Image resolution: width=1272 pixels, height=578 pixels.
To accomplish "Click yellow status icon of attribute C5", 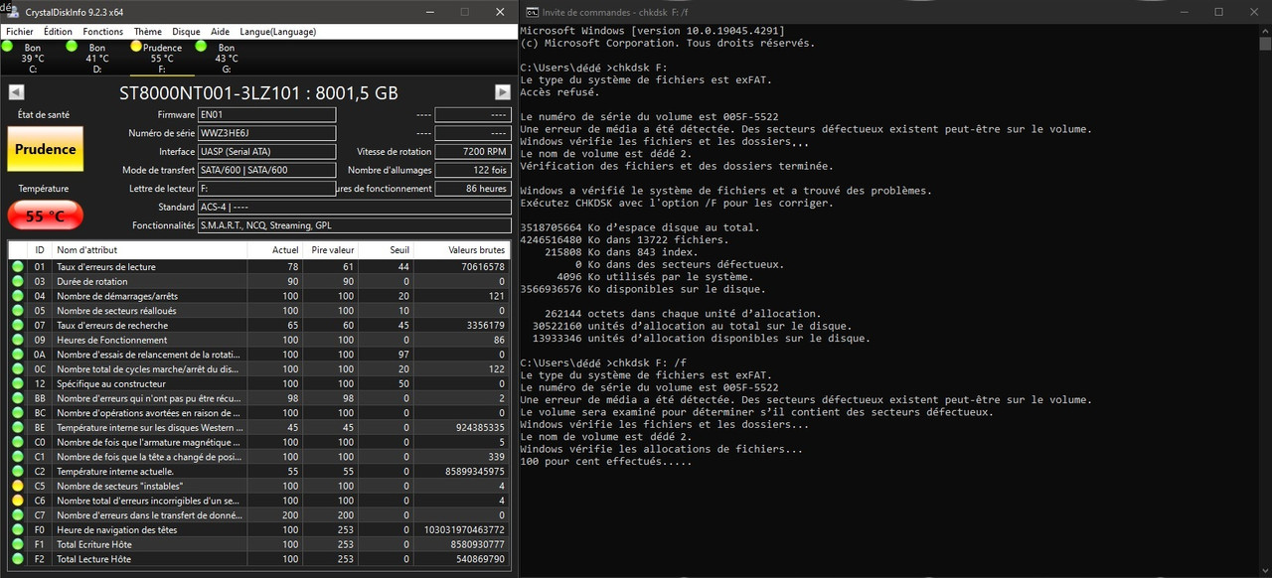I will pyautogui.click(x=18, y=486).
